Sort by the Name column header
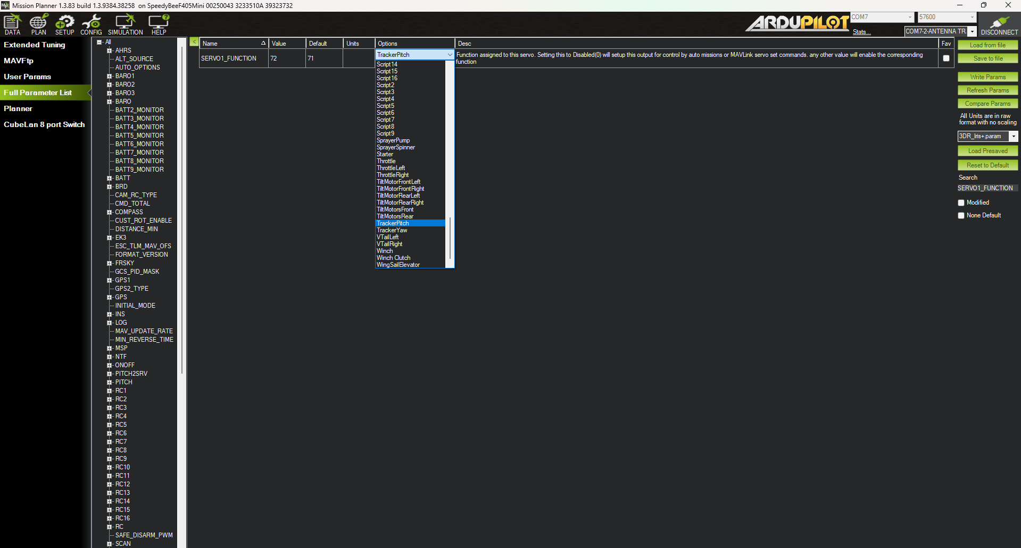Screen dimensions: 1021x548 [x=234, y=44]
